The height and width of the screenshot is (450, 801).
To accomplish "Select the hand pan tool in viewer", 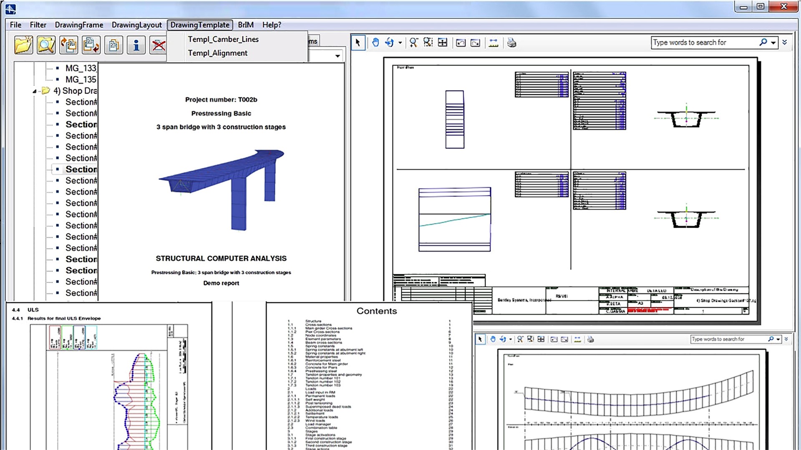I will [375, 42].
